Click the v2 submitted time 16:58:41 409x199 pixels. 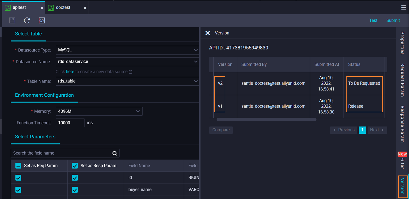coord(327,89)
